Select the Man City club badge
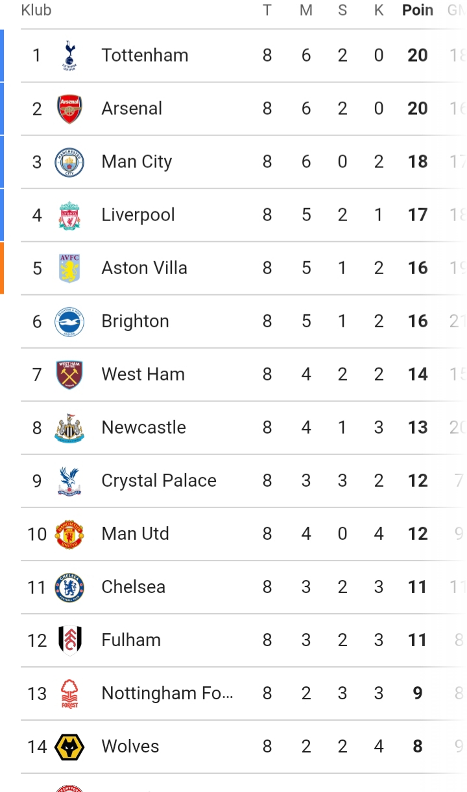 tap(69, 162)
